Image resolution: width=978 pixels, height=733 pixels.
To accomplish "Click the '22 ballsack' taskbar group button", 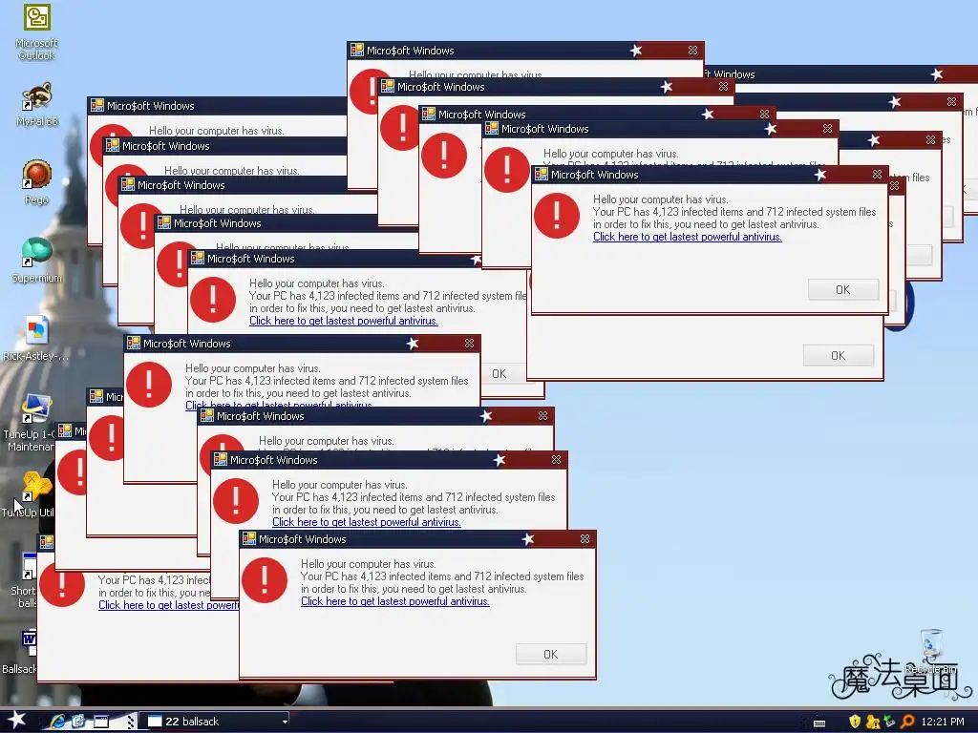I will point(214,722).
